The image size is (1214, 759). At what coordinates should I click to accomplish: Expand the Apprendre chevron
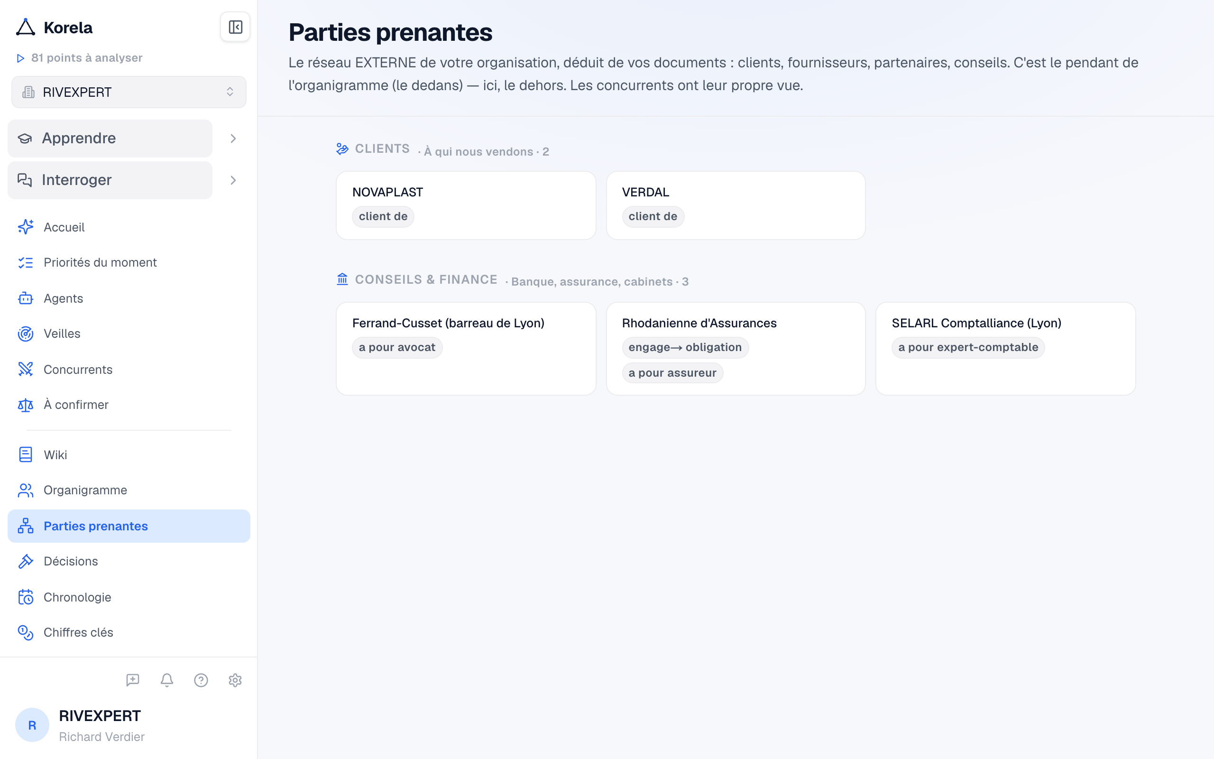[x=233, y=139]
